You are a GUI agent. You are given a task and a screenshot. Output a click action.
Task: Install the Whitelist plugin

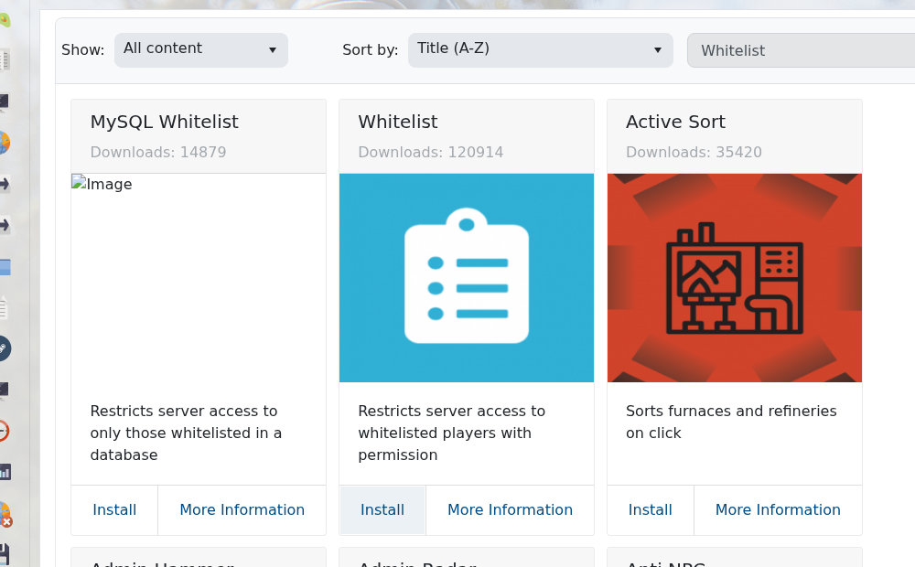(382, 509)
